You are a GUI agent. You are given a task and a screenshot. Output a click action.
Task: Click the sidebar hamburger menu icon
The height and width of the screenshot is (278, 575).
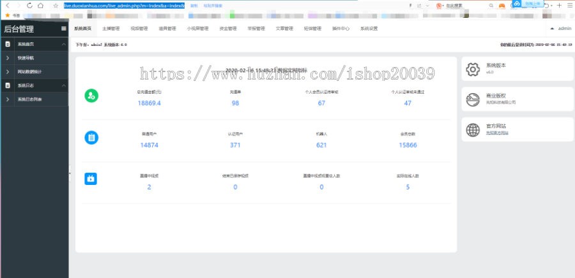[x=63, y=29]
